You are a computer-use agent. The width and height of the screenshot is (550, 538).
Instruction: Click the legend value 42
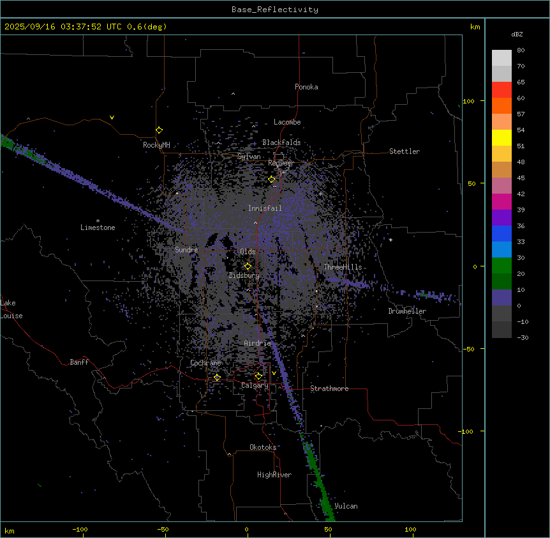pos(521,194)
